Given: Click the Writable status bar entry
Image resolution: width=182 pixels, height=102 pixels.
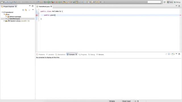Looking at the screenshot, I should [x=112, y=101].
